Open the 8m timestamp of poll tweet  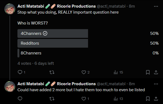[132, 6]
